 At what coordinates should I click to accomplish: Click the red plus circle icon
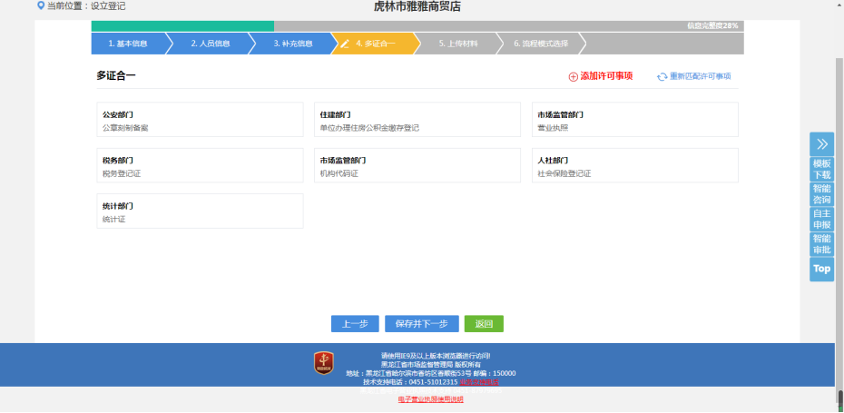pos(574,77)
